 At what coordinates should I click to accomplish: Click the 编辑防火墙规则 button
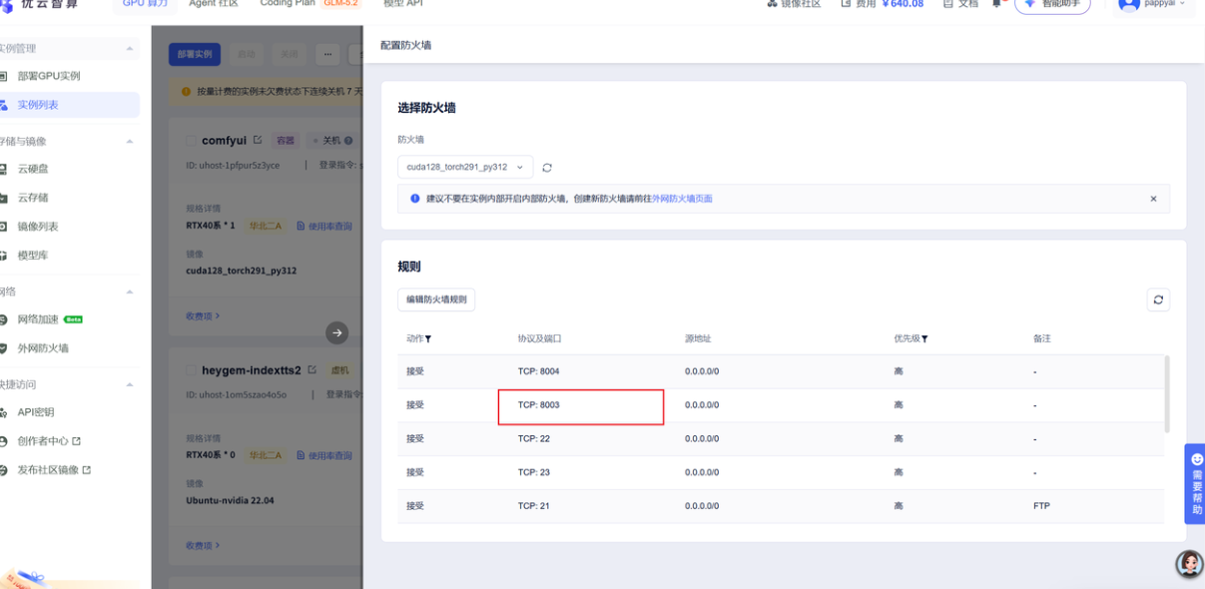click(x=436, y=299)
